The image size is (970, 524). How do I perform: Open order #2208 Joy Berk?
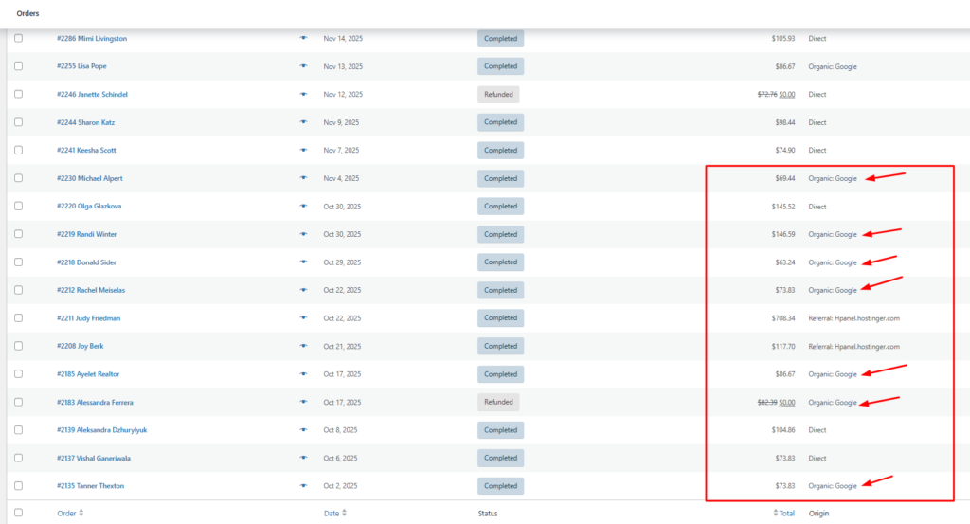coord(80,346)
